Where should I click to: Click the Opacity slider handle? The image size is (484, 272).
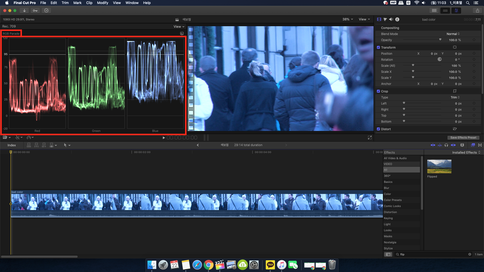tap(440, 40)
